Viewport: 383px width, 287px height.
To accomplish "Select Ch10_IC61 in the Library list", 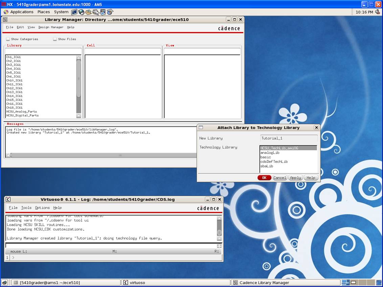I will pyautogui.click(x=14, y=80).
